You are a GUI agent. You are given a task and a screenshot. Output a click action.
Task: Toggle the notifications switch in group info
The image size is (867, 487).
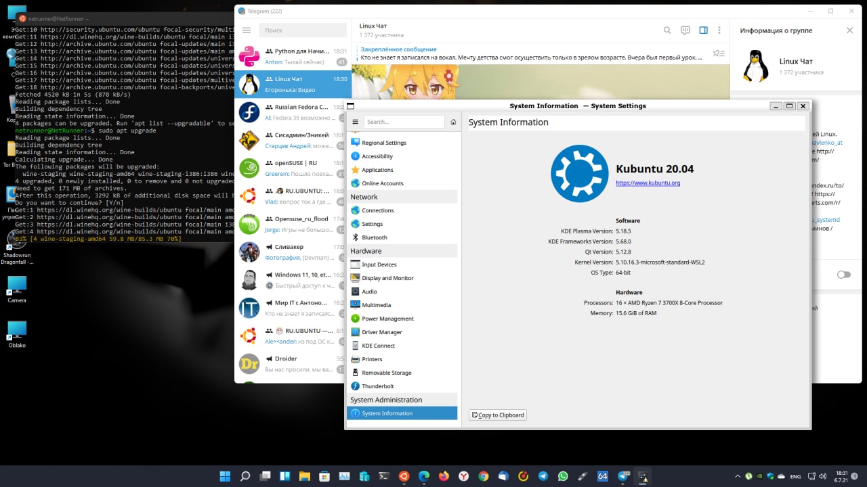point(843,275)
